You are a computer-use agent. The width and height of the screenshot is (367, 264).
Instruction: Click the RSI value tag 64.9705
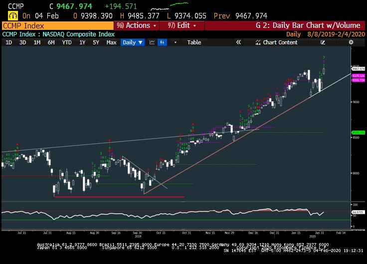click(359, 212)
